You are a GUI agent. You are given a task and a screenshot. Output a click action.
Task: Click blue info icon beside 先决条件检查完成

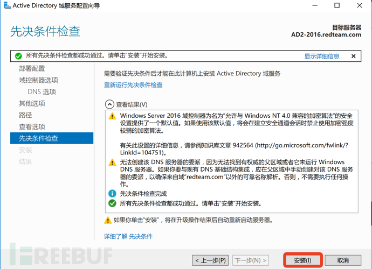(112, 194)
